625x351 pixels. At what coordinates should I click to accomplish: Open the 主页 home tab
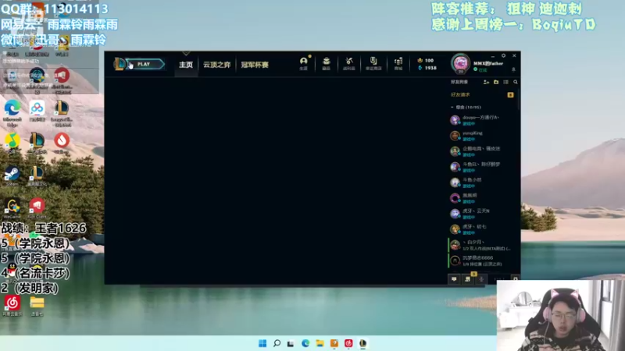click(x=186, y=65)
